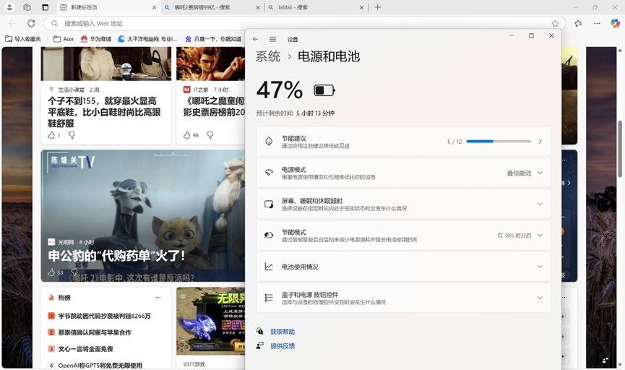Open a new browser tab
Viewport: 625px width, 370px height.
point(377,7)
